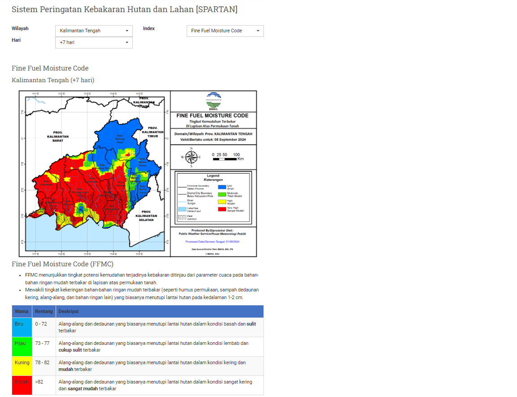Click the red Very High legend swatch
The image size is (517, 397).
[x=222, y=209]
